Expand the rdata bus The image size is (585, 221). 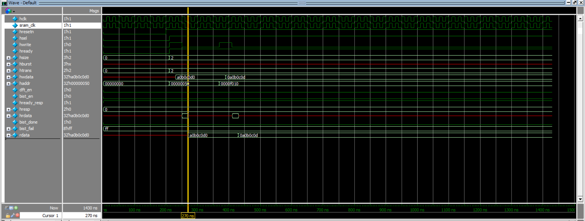(9, 135)
